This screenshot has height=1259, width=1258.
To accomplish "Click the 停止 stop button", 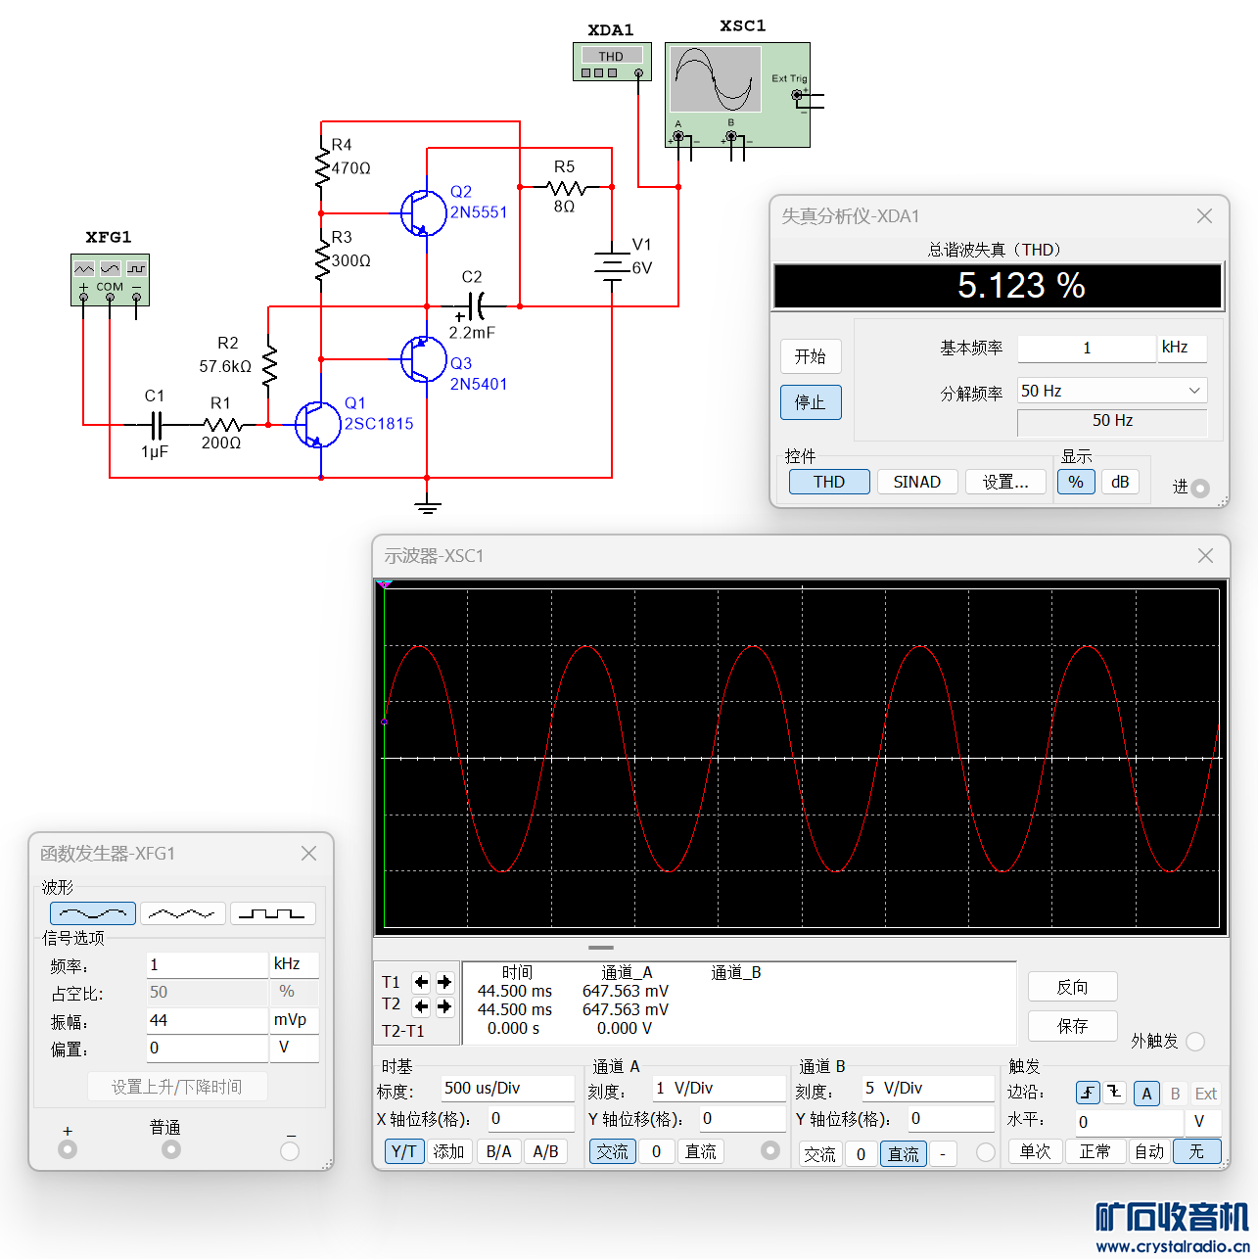I will [811, 402].
